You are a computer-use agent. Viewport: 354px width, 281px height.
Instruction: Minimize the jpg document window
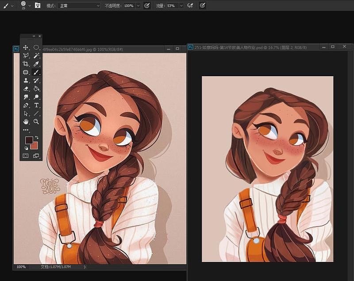169,49
